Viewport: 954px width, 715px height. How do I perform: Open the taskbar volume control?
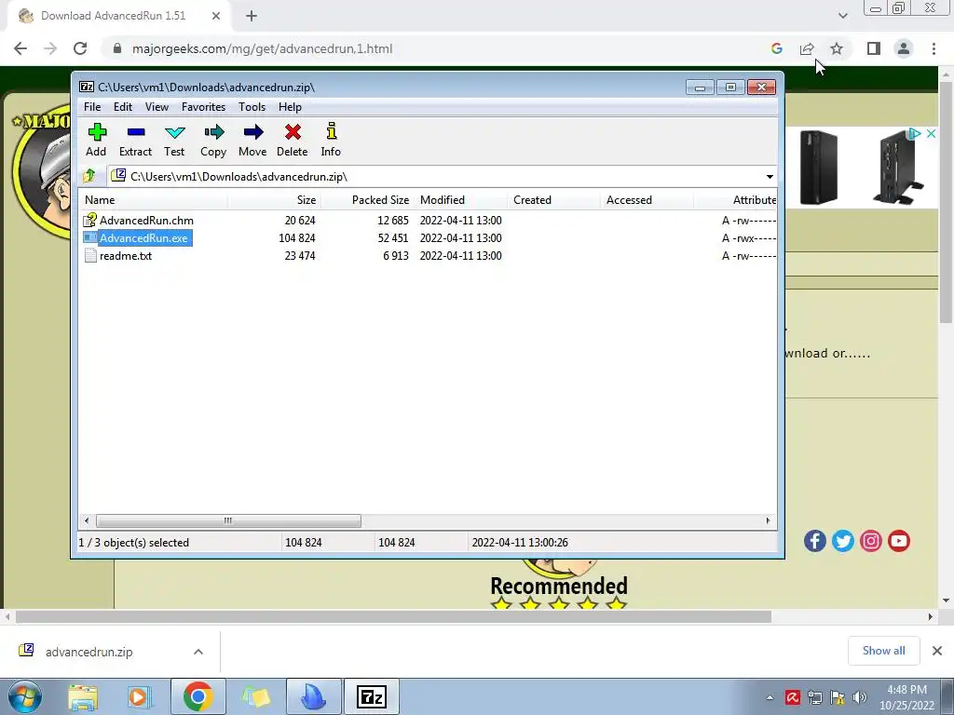[860, 697]
